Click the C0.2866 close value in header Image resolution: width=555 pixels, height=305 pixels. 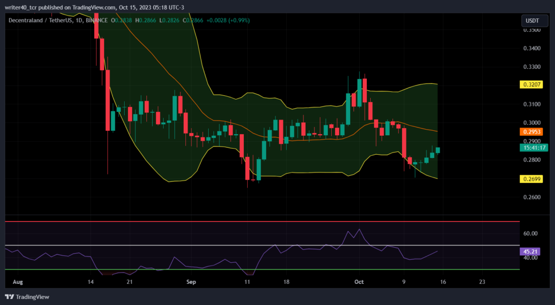point(193,21)
